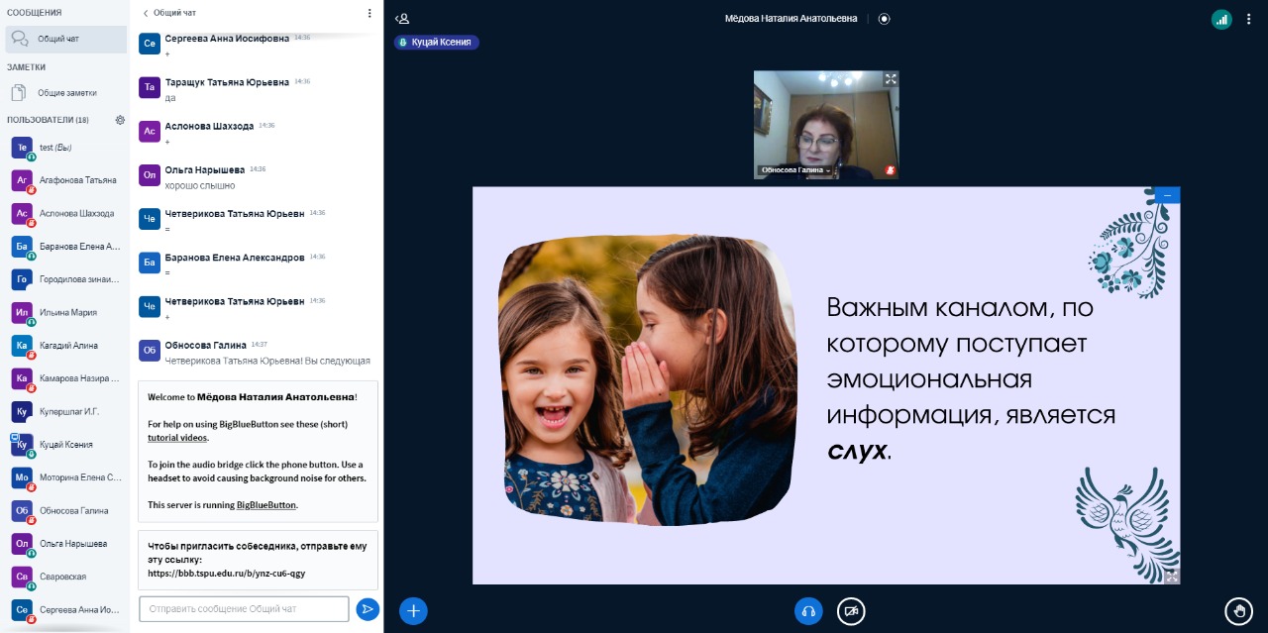The image size is (1268, 633).
Task: Click the connection status signal icon
Action: pyautogui.click(x=1221, y=19)
